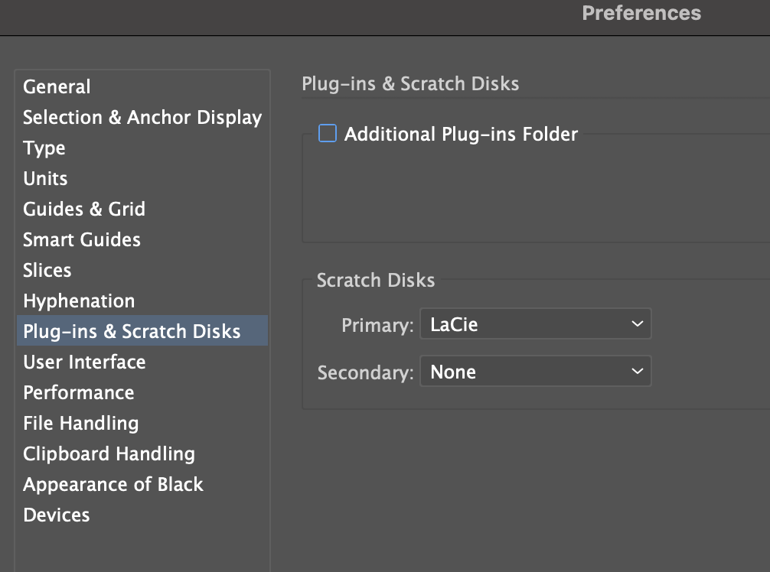Screen dimensions: 770x572
Task: Open User Interface preferences
Action: tap(84, 362)
